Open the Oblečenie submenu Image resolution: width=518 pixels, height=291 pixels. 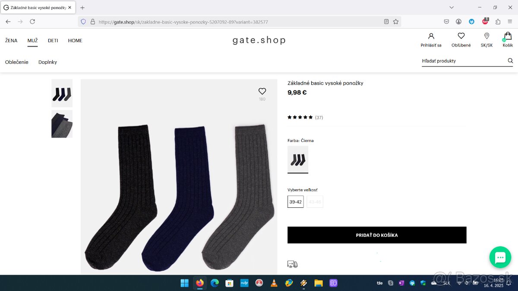point(17,62)
